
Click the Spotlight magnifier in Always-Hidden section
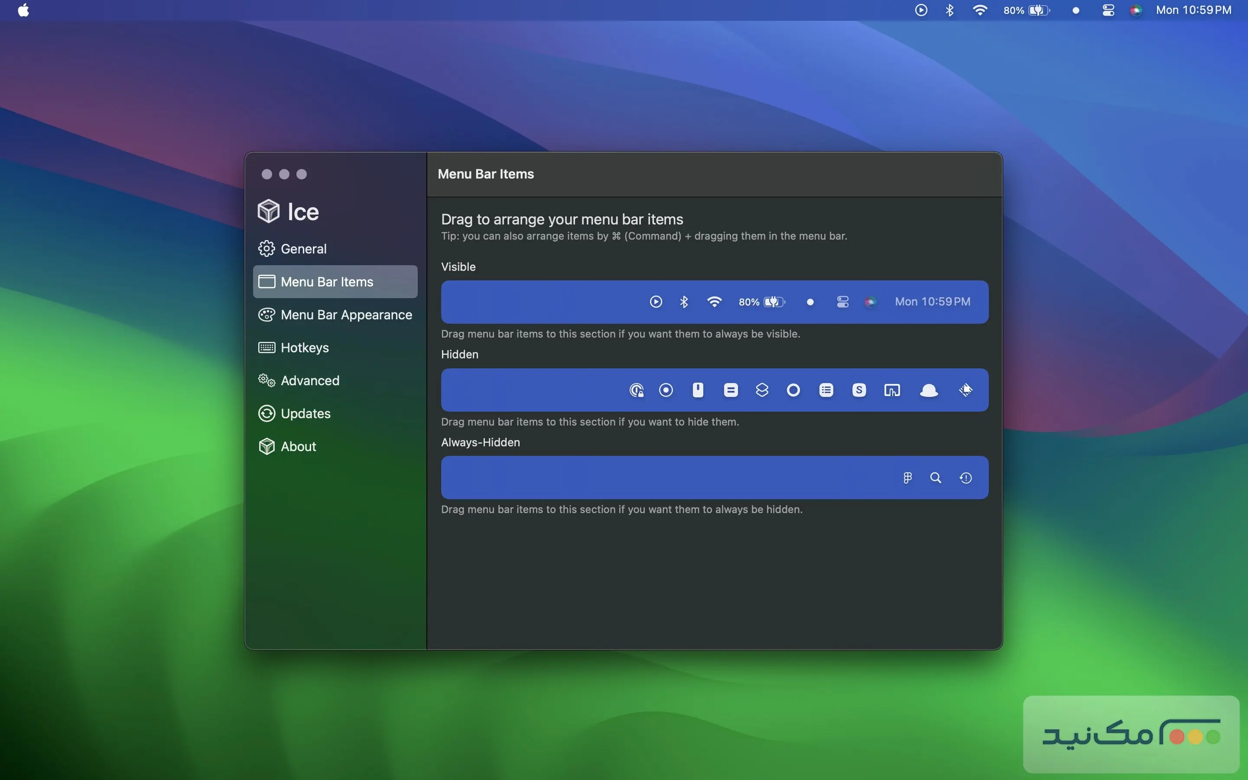pos(936,478)
